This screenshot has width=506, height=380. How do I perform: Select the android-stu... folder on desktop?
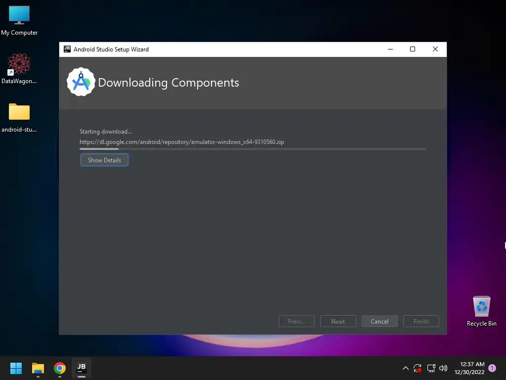click(19, 118)
